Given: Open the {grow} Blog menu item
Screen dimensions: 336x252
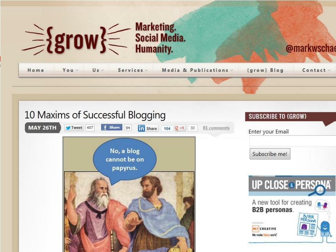Looking at the screenshot, I should [x=265, y=70].
